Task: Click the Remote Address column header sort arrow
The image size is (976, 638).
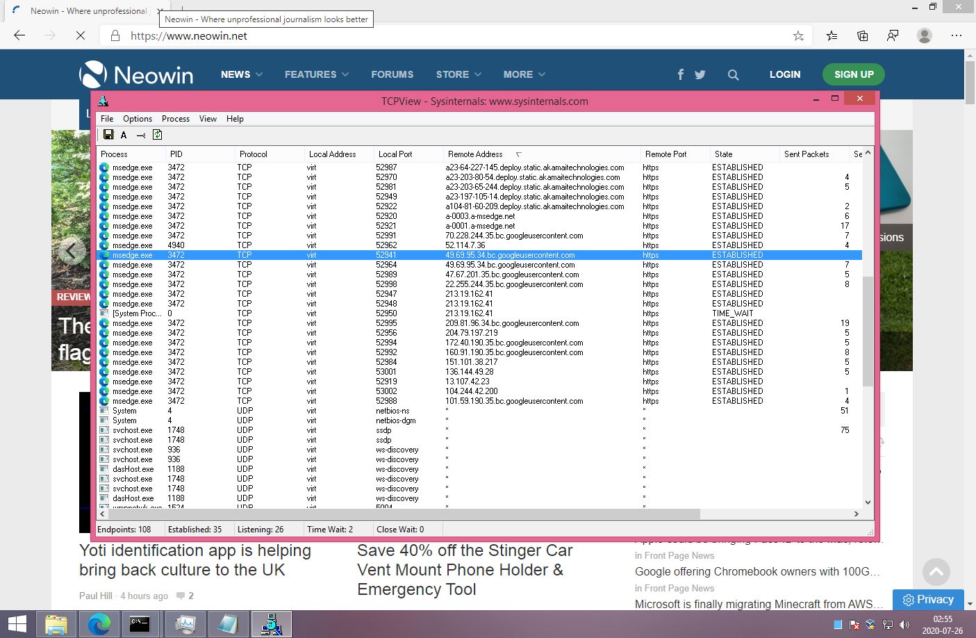Action: point(519,154)
